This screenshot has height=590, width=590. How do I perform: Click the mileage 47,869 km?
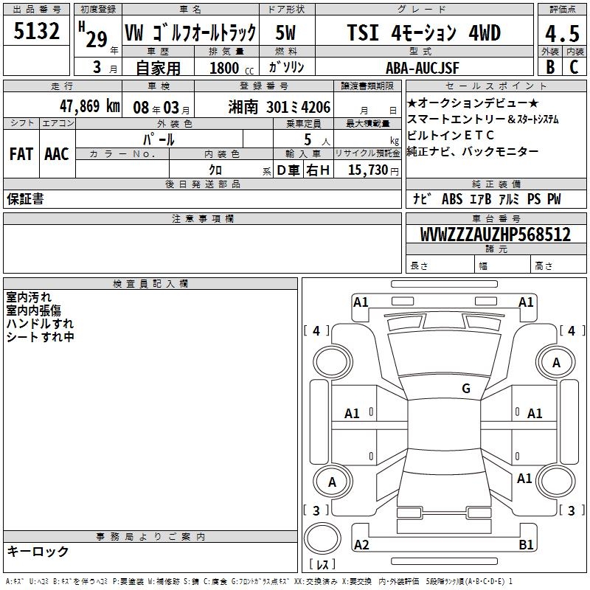[x=90, y=106]
